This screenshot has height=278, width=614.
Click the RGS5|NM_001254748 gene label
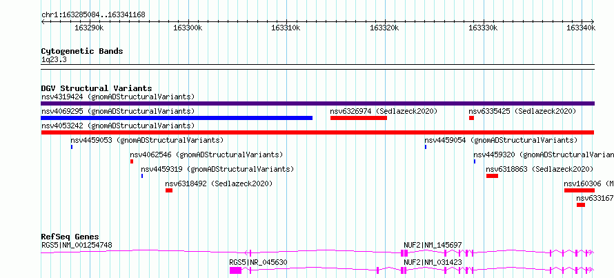point(77,245)
